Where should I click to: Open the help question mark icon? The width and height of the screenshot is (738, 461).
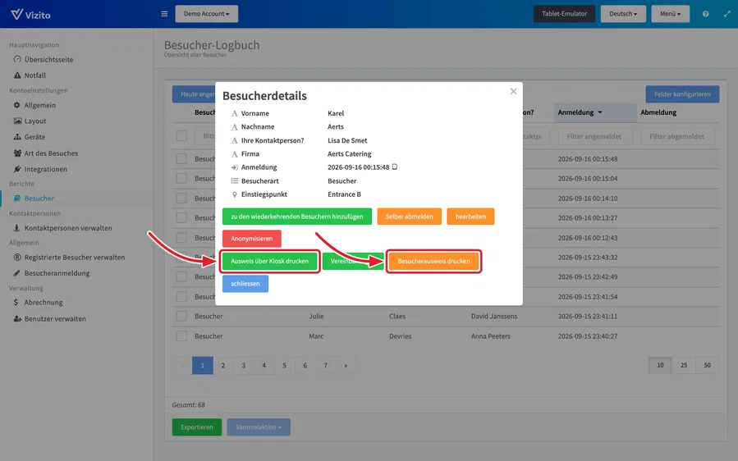pos(705,14)
